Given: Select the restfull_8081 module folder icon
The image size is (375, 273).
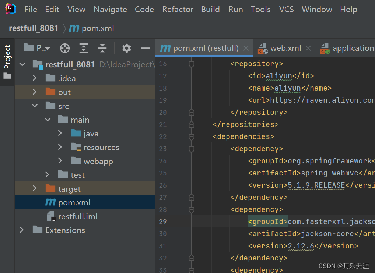Looking at the screenshot, I should [38, 64].
